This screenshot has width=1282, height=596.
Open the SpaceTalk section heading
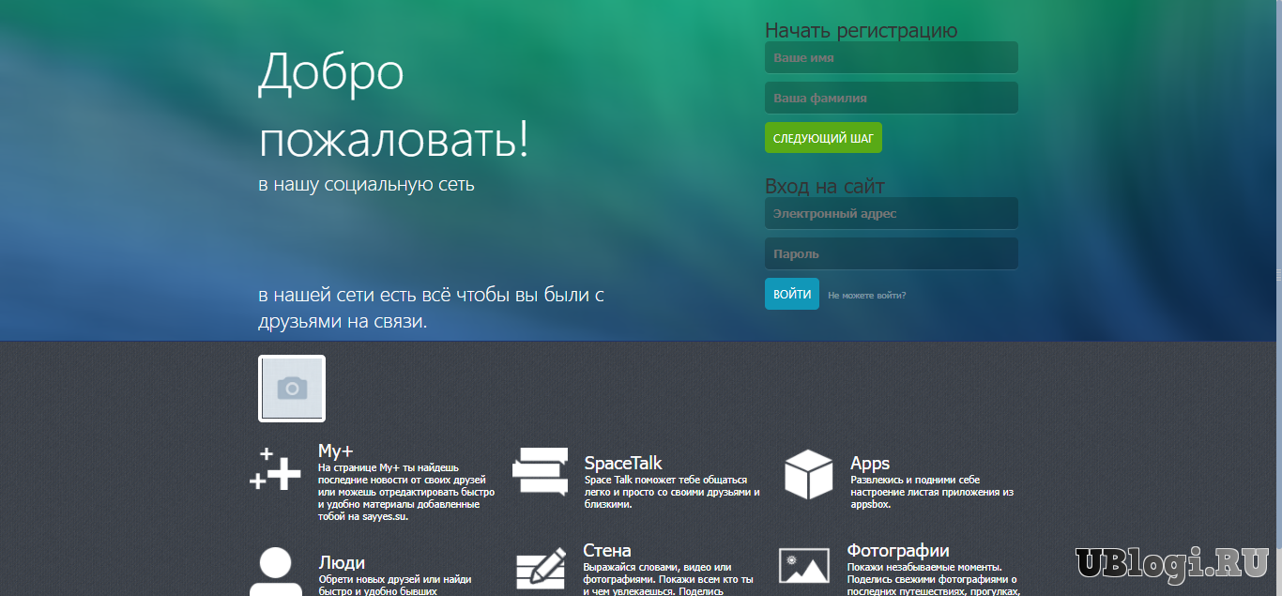coord(622,464)
